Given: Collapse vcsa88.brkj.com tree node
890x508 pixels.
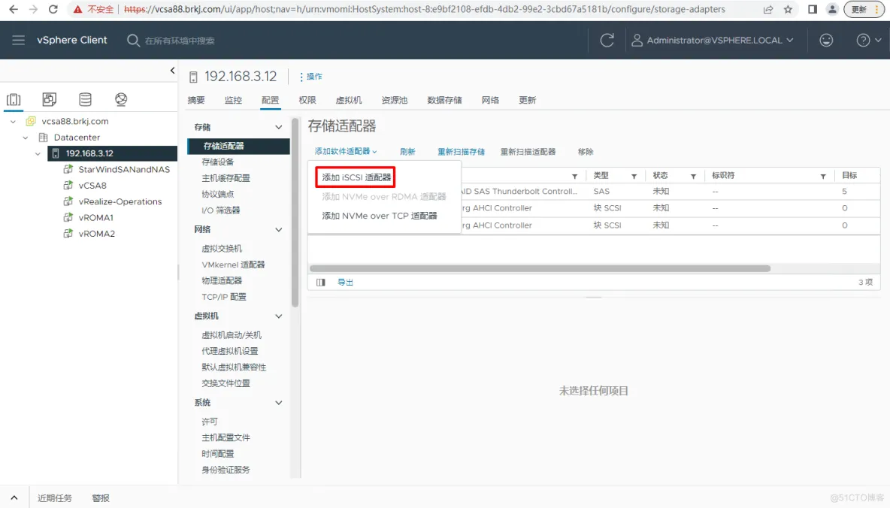Looking at the screenshot, I should click(x=13, y=122).
